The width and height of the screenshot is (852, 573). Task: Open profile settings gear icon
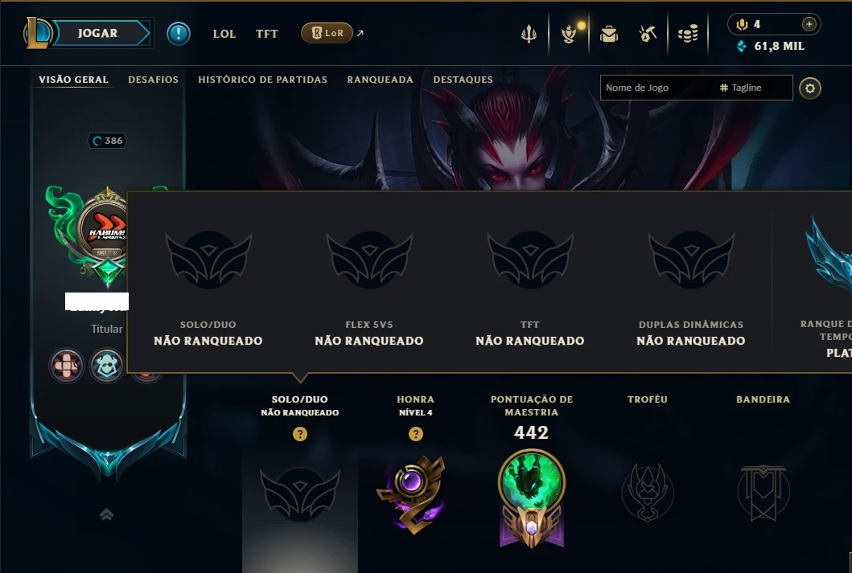pos(810,88)
